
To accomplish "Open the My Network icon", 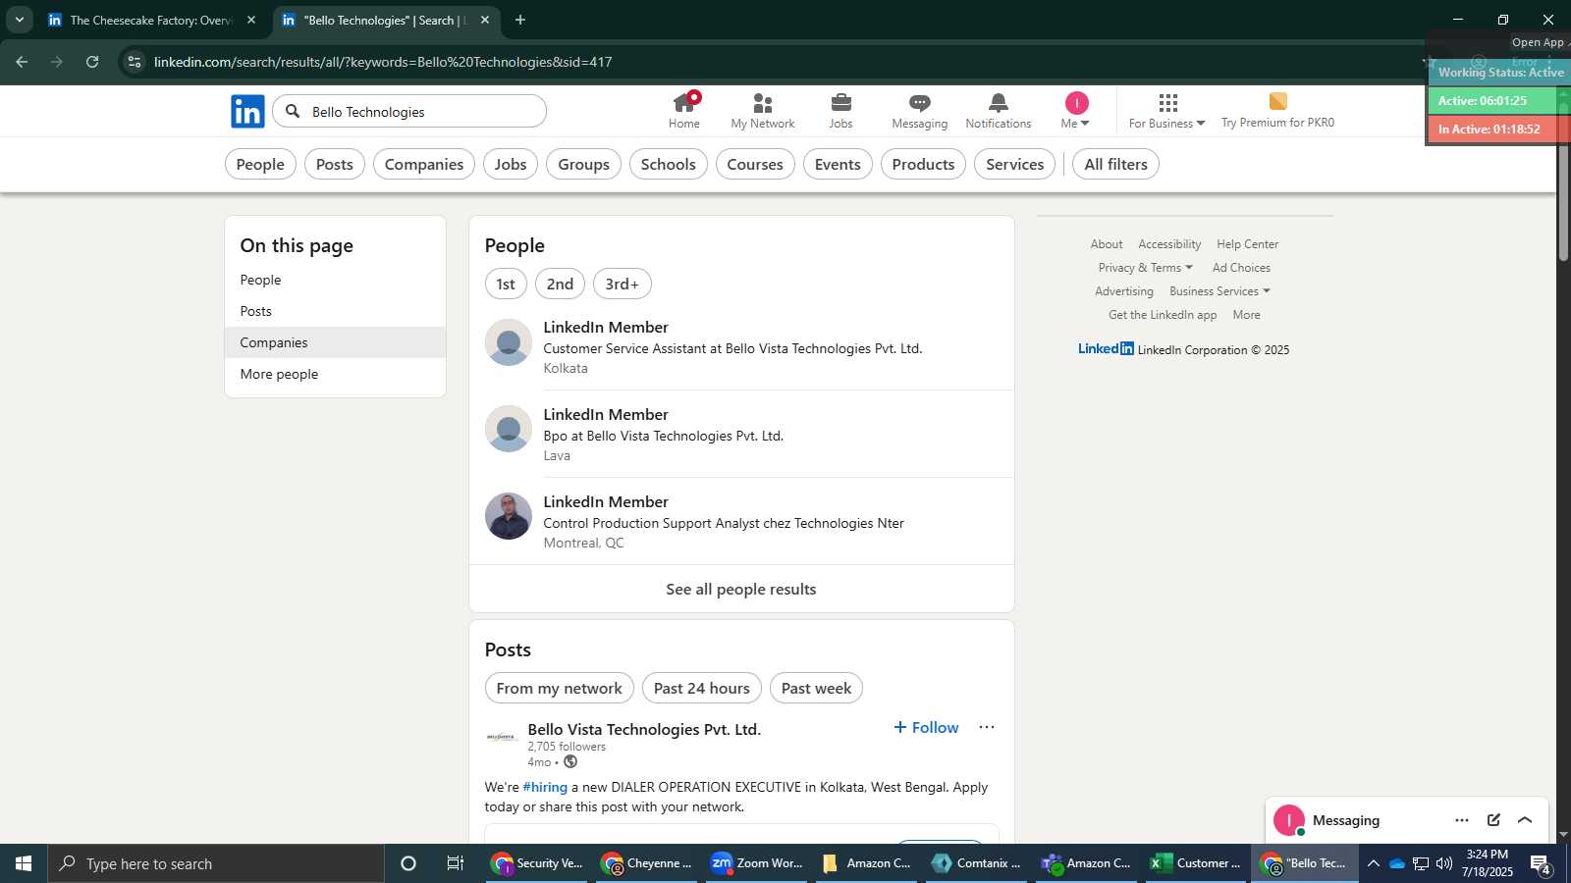I will 763,103.
